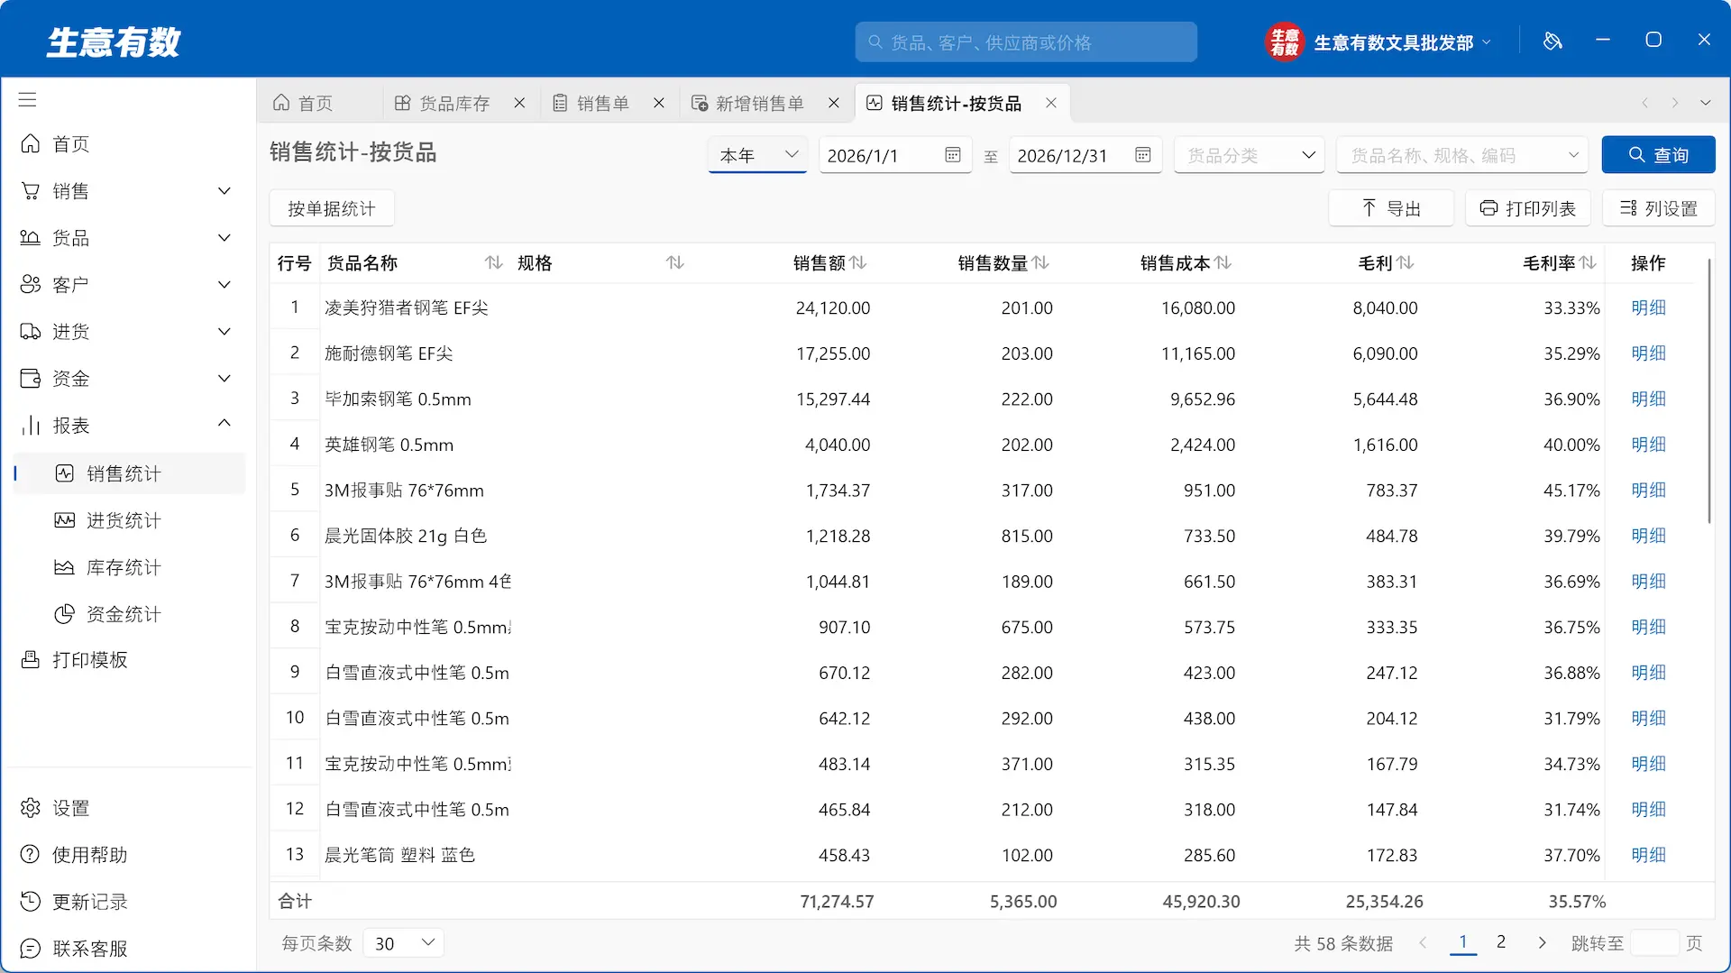Open 进货统计 report in sidebar
The height and width of the screenshot is (973, 1731).
click(124, 520)
